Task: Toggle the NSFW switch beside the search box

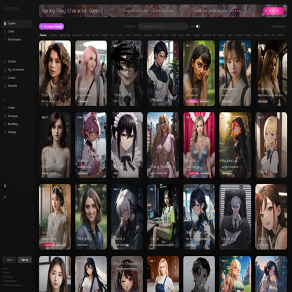Action: click(197, 27)
